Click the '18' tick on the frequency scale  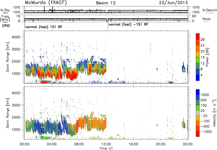(x=18, y=16)
